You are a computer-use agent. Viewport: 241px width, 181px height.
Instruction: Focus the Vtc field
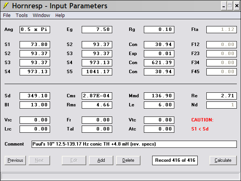pyautogui.click(x=159, y=120)
